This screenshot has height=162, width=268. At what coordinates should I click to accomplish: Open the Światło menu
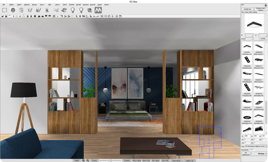pyautogui.click(x=72, y=5)
